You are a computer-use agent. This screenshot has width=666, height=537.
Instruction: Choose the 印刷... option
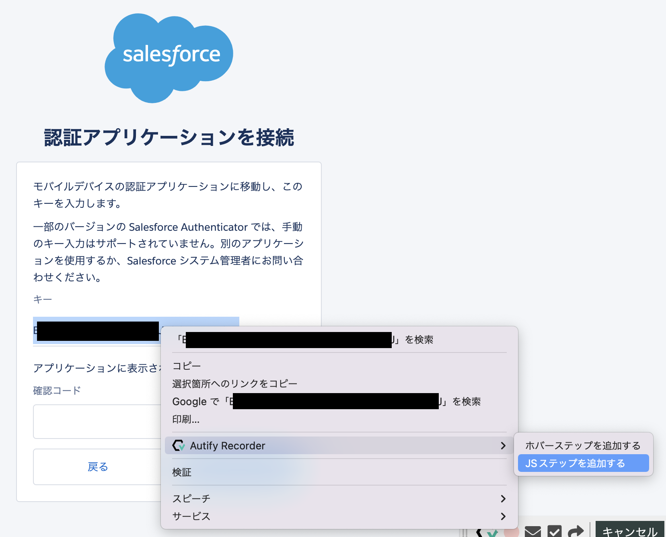(185, 419)
